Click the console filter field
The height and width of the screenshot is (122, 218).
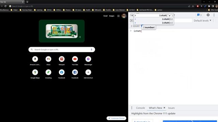pos(183,21)
